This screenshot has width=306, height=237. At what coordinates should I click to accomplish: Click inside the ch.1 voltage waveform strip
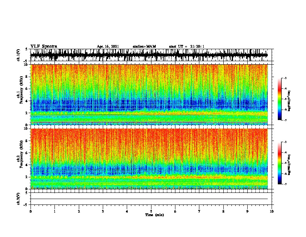click(x=149, y=55)
